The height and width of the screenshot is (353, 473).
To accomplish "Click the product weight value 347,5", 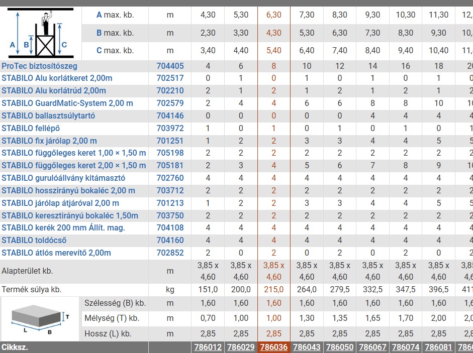I will point(406,290).
